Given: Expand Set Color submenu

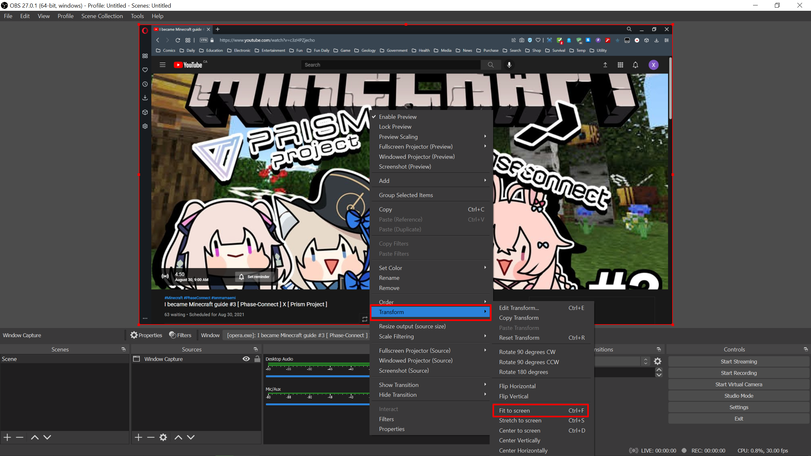Looking at the screenshot, I should coord(430,268).
